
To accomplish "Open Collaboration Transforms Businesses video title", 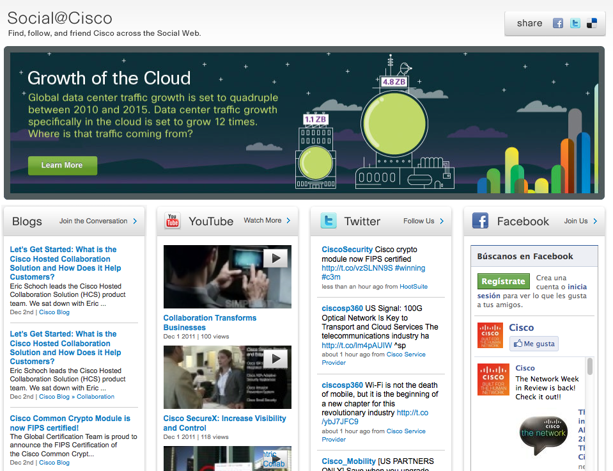I will 210,323.
